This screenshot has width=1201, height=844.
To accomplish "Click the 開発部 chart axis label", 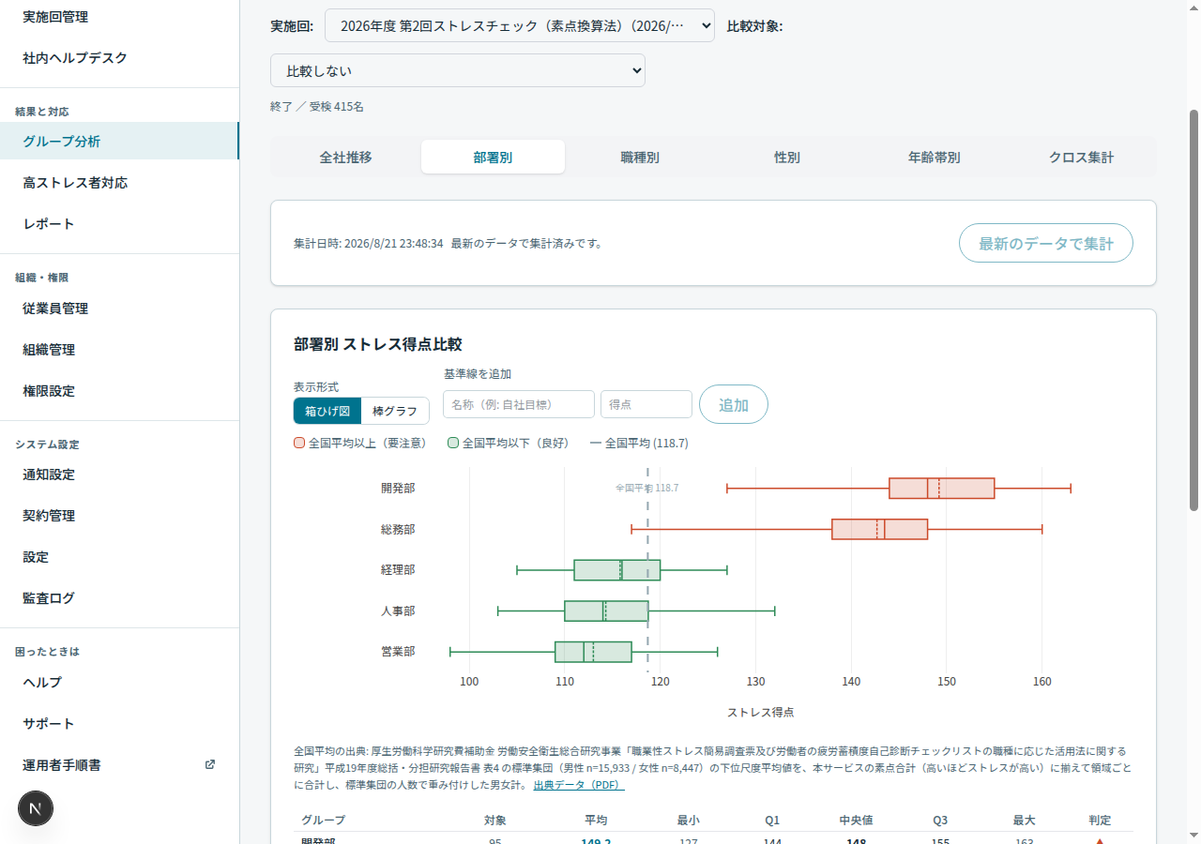I will (x=398, y=488).
